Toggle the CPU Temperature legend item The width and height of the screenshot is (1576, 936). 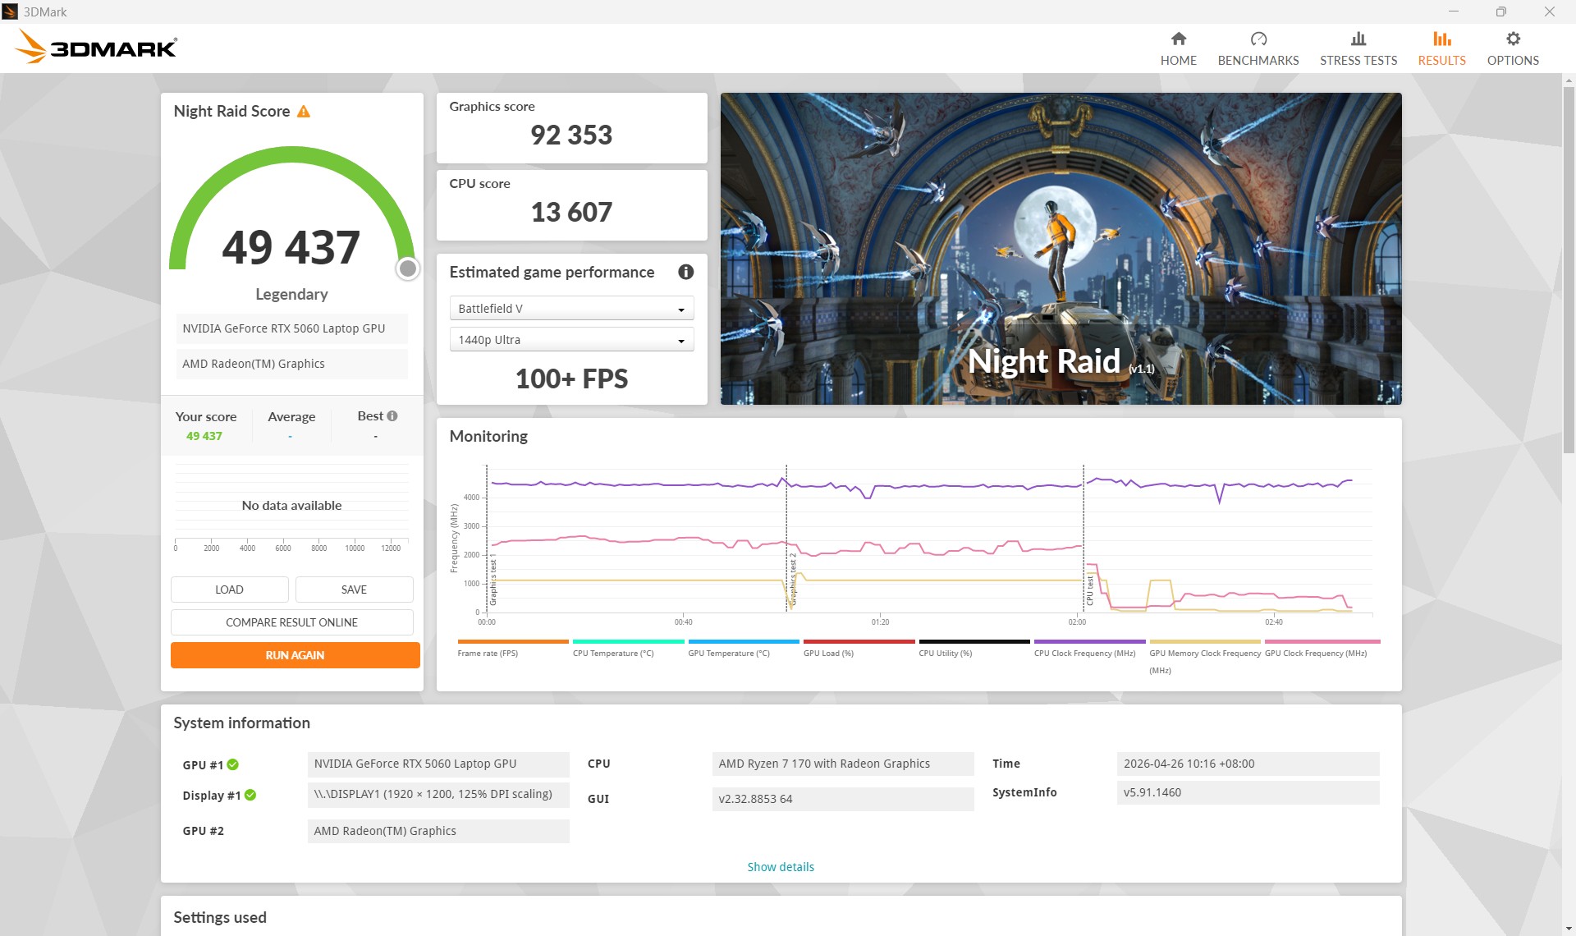point(628,648)
